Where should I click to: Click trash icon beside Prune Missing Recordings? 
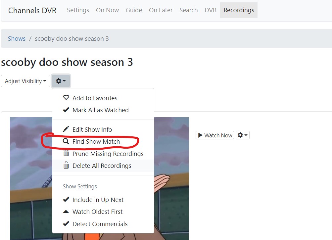66,153
